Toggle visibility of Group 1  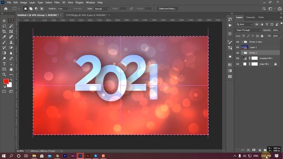237,53
